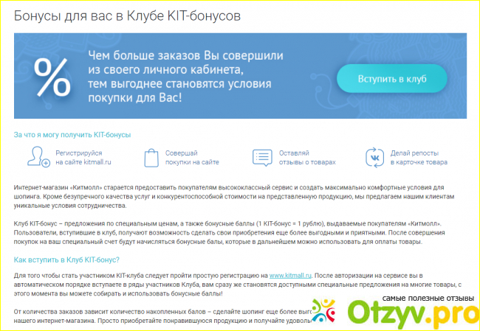Click the percent sign icon in banner
Screen dimensions: 480x331
point(50,77)
